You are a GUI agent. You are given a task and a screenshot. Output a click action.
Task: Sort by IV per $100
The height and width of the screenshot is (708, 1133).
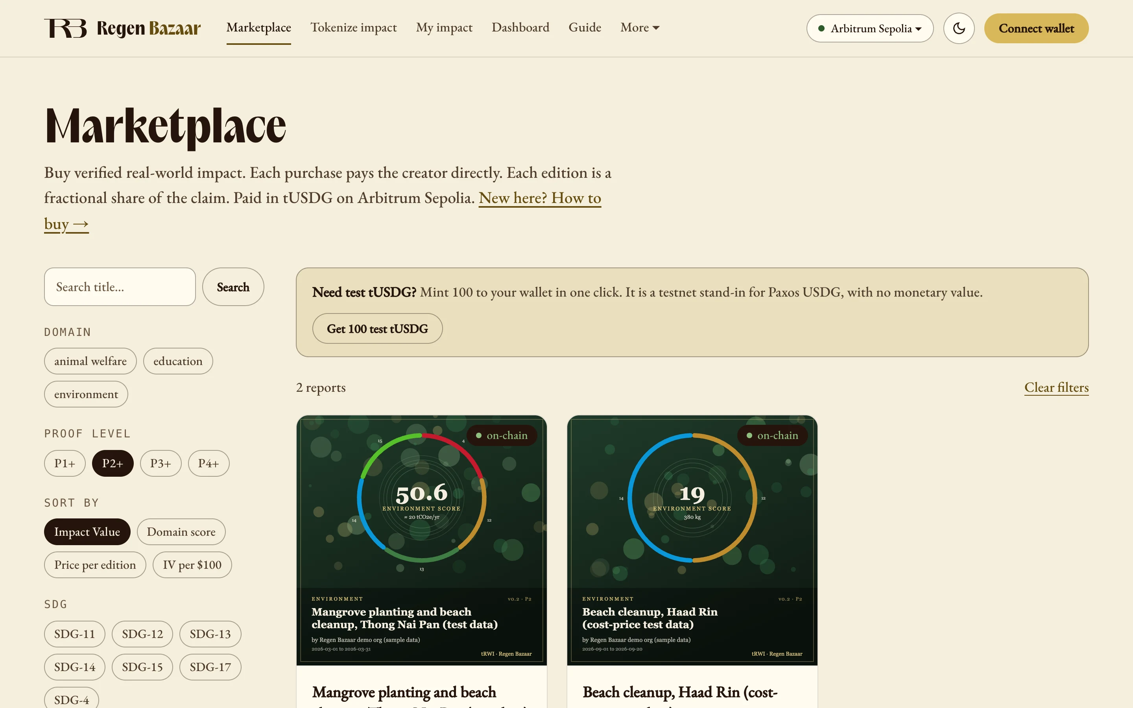pos(192,565)
